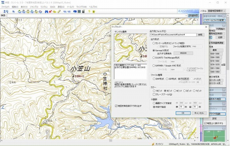Select GARMIN / Google KMZ 形式 radio
Image resolution: width=230 pixels, height=146 pixels.
(x=154, y=66)
